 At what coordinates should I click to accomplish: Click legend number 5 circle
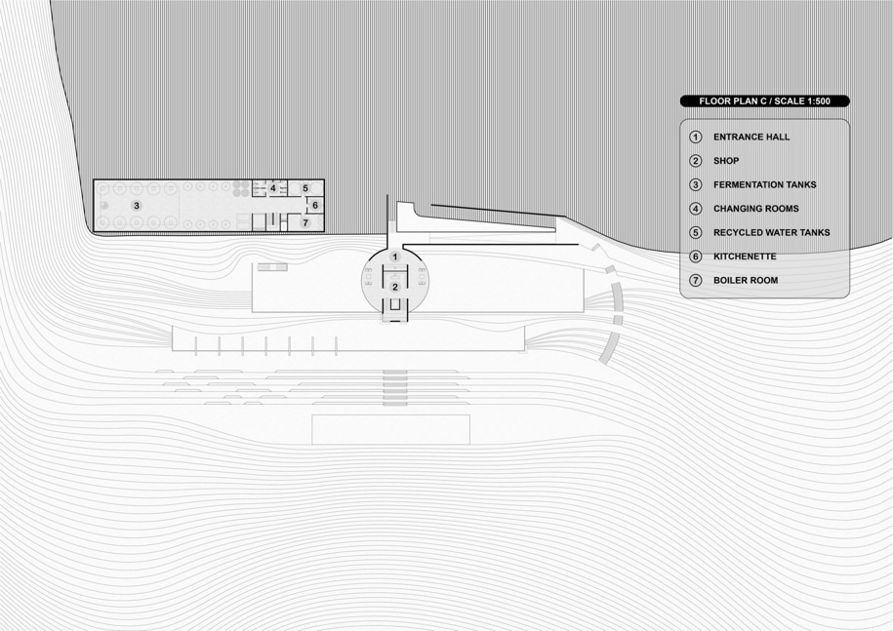pos(696,233)
